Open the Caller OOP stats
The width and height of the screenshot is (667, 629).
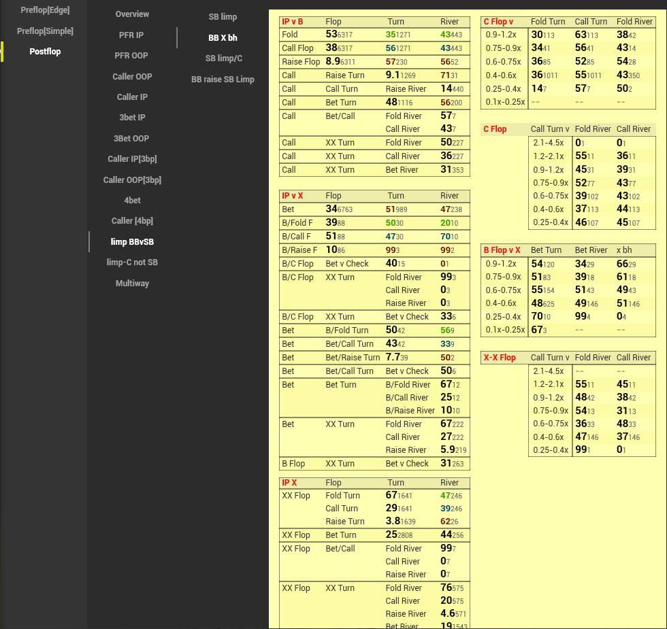(x=132, y=77)
